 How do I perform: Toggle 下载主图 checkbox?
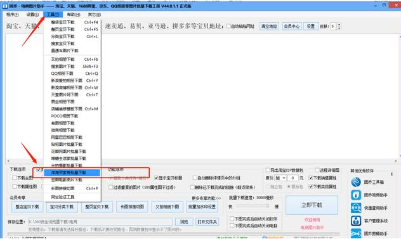(x=15, y=178)
